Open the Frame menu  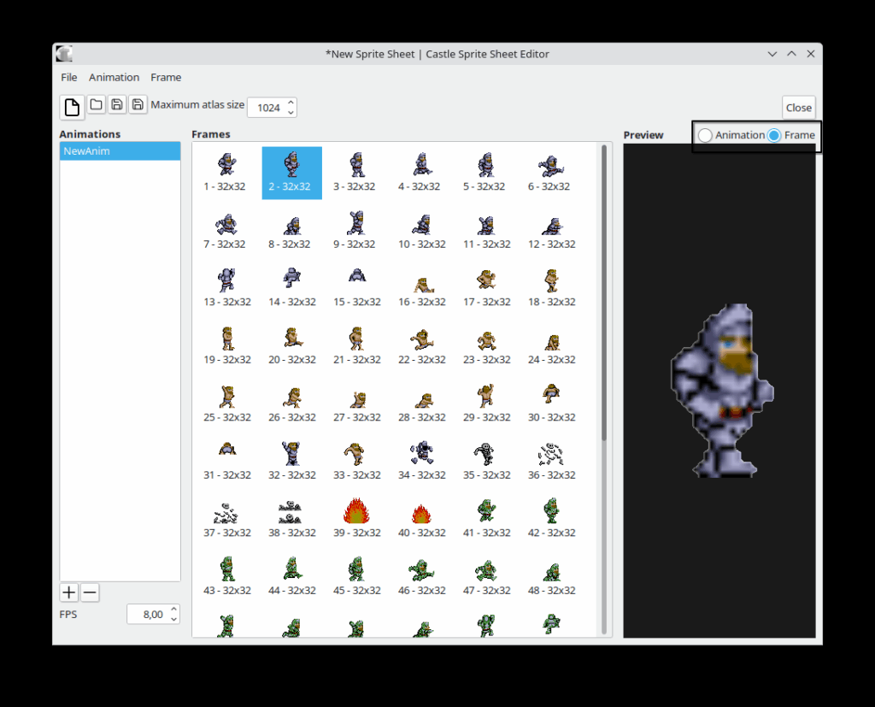[166, 77]
